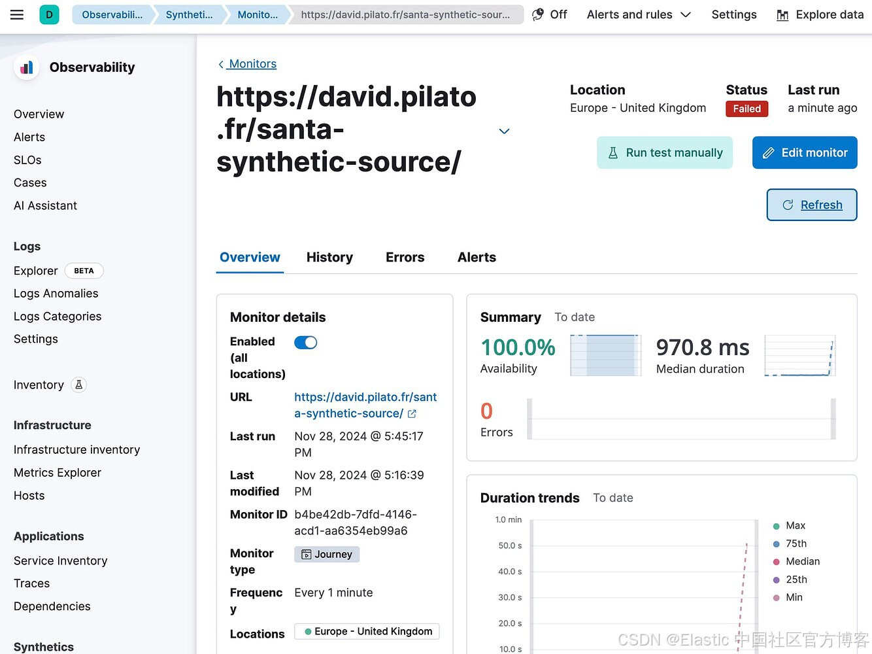This screenshot has height=654, width=872.
Task: Open Service Inventory in the sidebar
Action: [61, 561]
